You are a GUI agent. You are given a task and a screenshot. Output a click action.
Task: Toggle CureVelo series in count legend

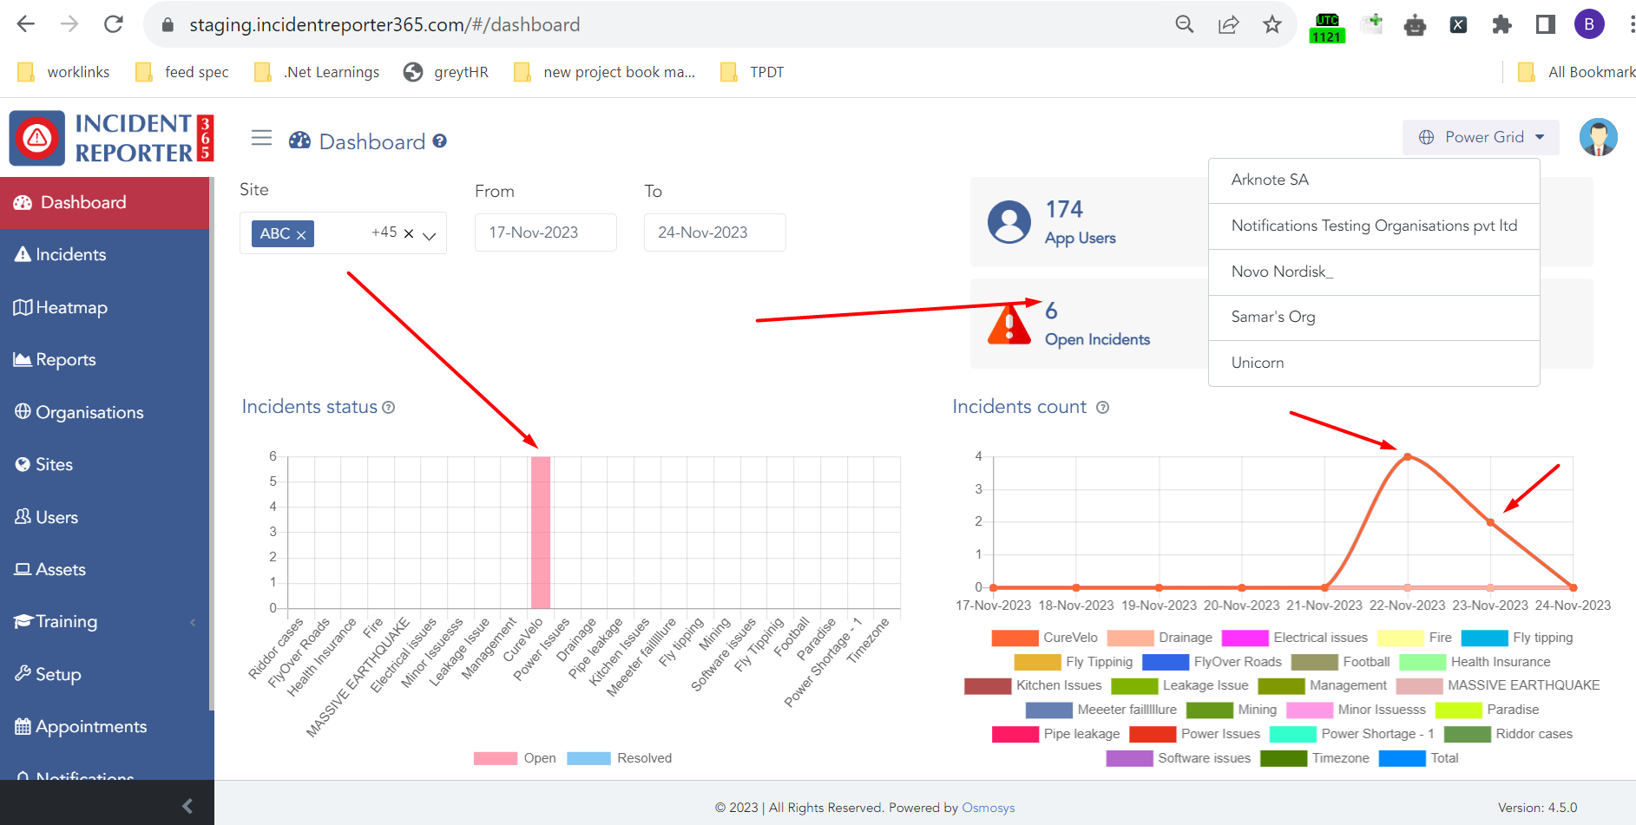pyautogui.click(x=1045, y=638)
